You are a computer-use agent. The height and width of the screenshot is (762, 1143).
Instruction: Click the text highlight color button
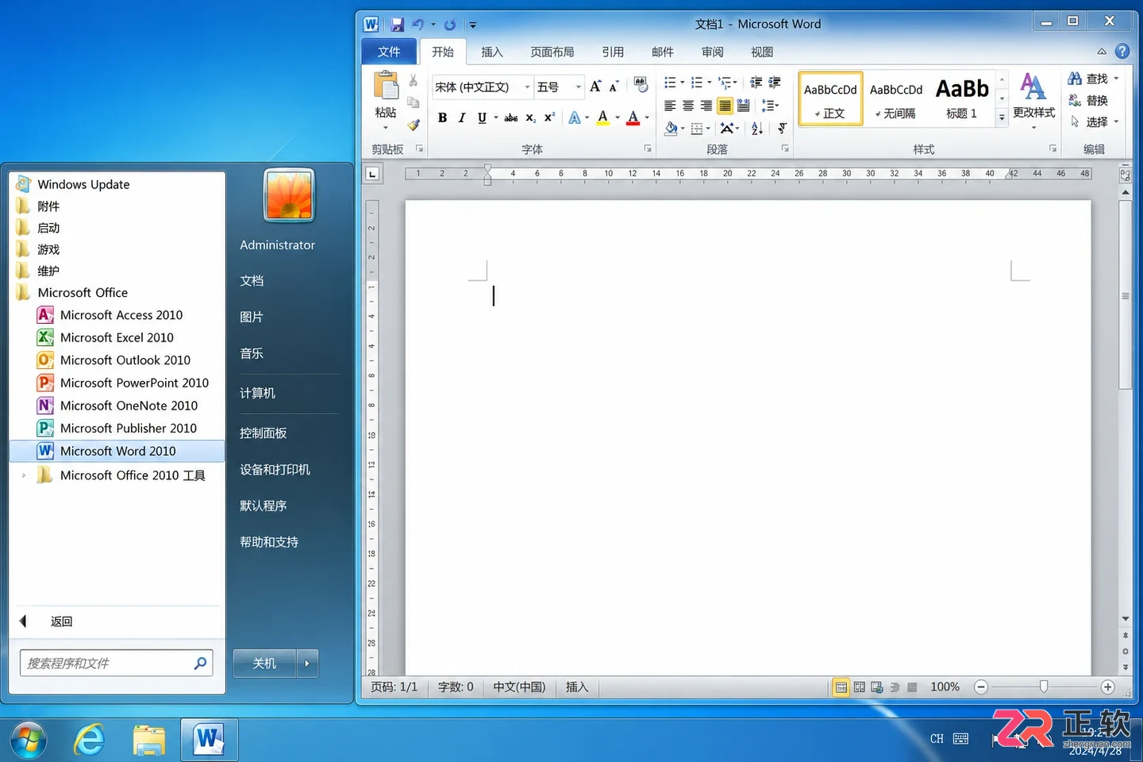pos(602,117)
